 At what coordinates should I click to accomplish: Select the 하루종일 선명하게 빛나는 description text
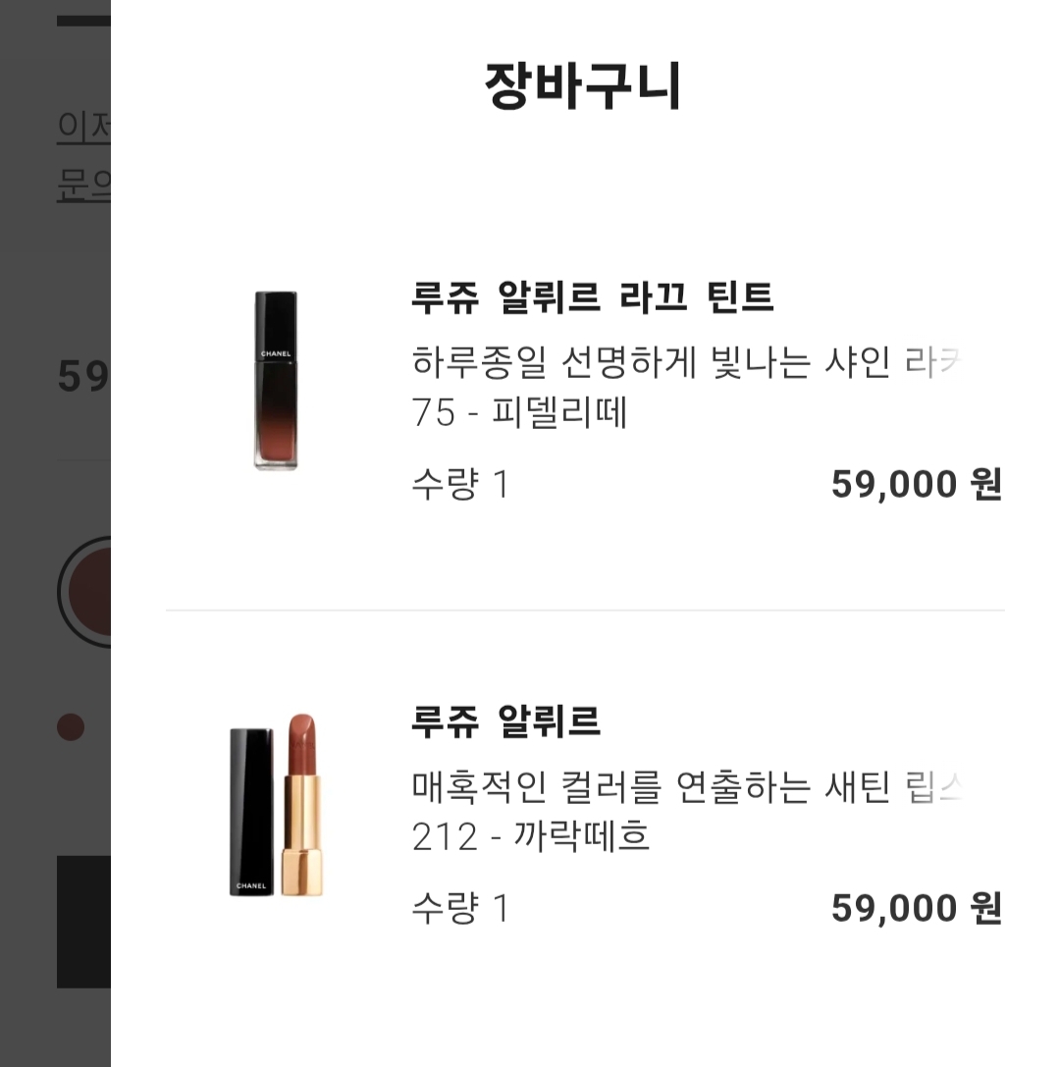click(x=687, y=362)
